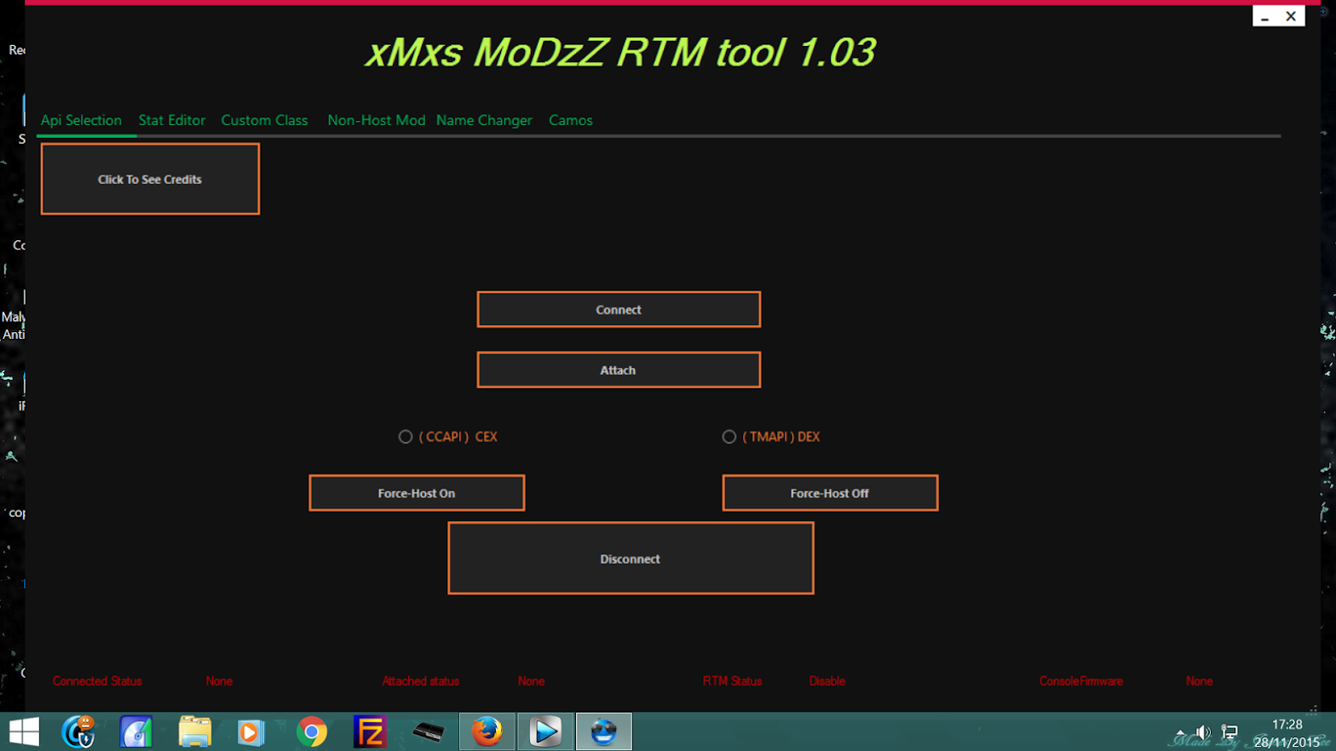Click the Windows Start button
The image size is (1336, 751).
coord(23,732)
